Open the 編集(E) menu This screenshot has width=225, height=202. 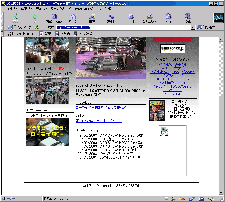coord(26,9)
